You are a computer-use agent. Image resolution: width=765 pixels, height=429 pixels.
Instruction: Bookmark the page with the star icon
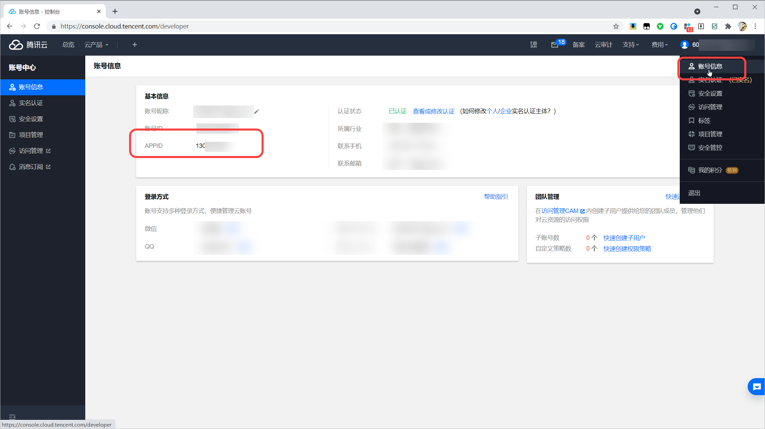pyautogui.click(x=616, y=26)
